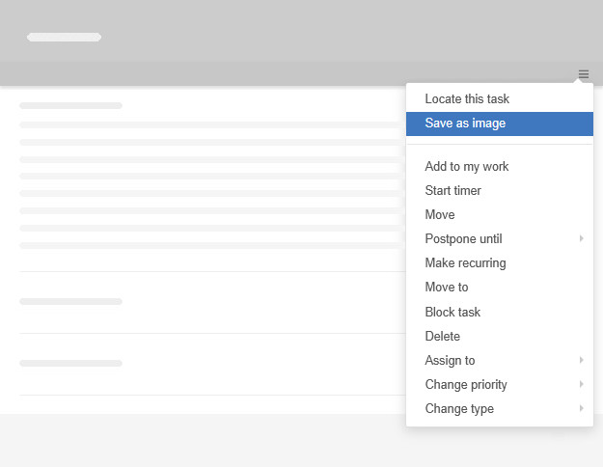Screen dimensions: 603x467
Task: Select 'Locate this task' menu entry
Action: (x=467, y=98)
